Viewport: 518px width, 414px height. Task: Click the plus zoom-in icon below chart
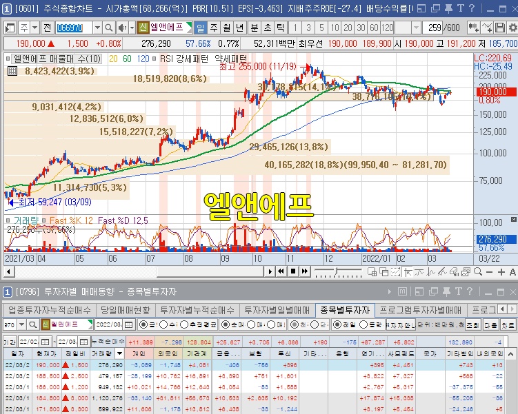tap(501, 272)
